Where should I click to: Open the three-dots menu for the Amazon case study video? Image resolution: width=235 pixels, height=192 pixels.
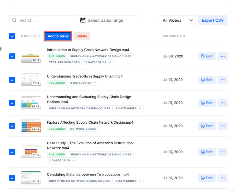222,152
